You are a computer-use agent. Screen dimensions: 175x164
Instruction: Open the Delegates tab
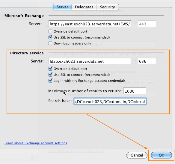[x=84, y=7]
